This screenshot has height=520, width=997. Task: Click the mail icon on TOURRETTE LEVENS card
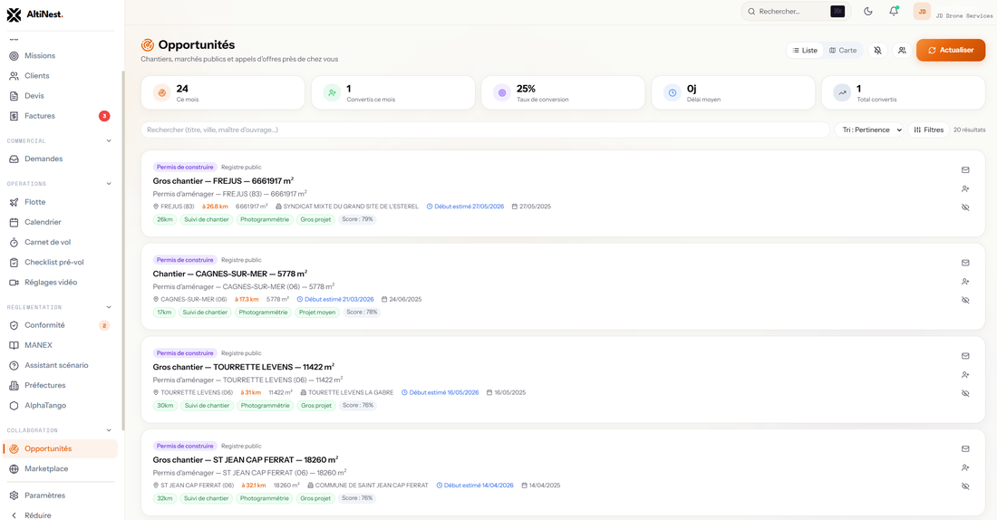[x=965, y=356]
